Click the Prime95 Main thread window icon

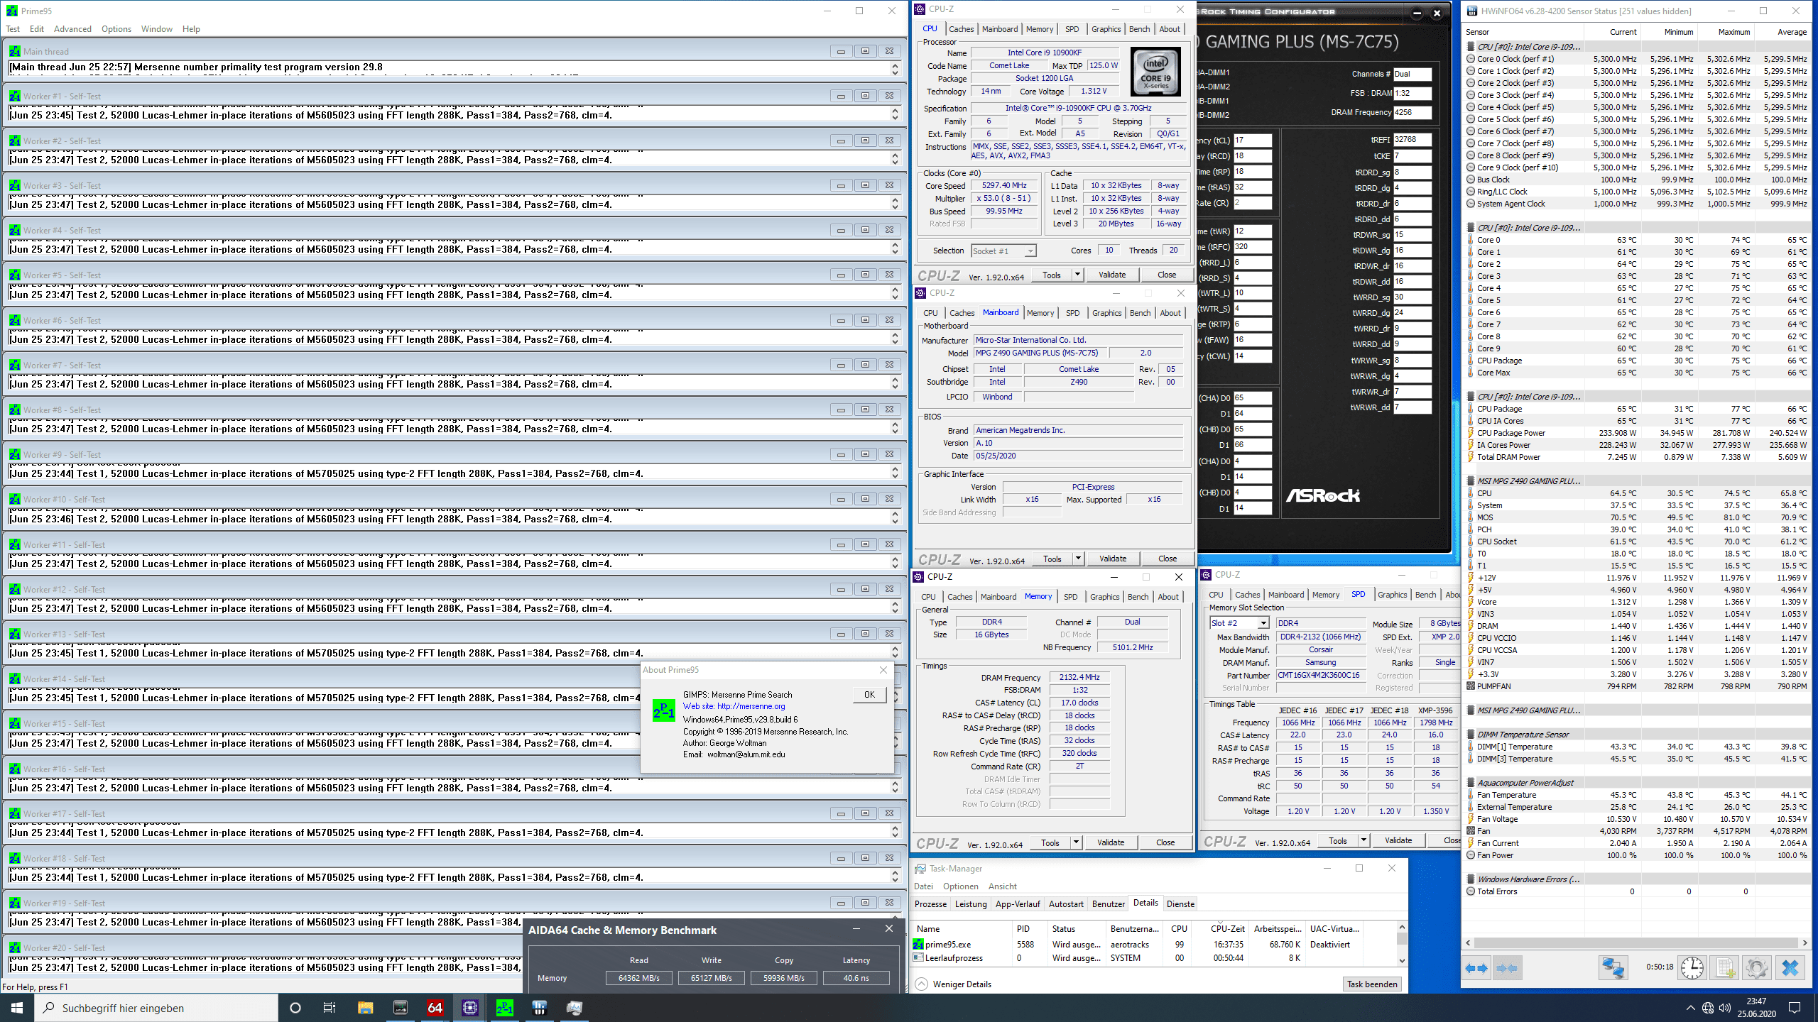coord(15,51)
